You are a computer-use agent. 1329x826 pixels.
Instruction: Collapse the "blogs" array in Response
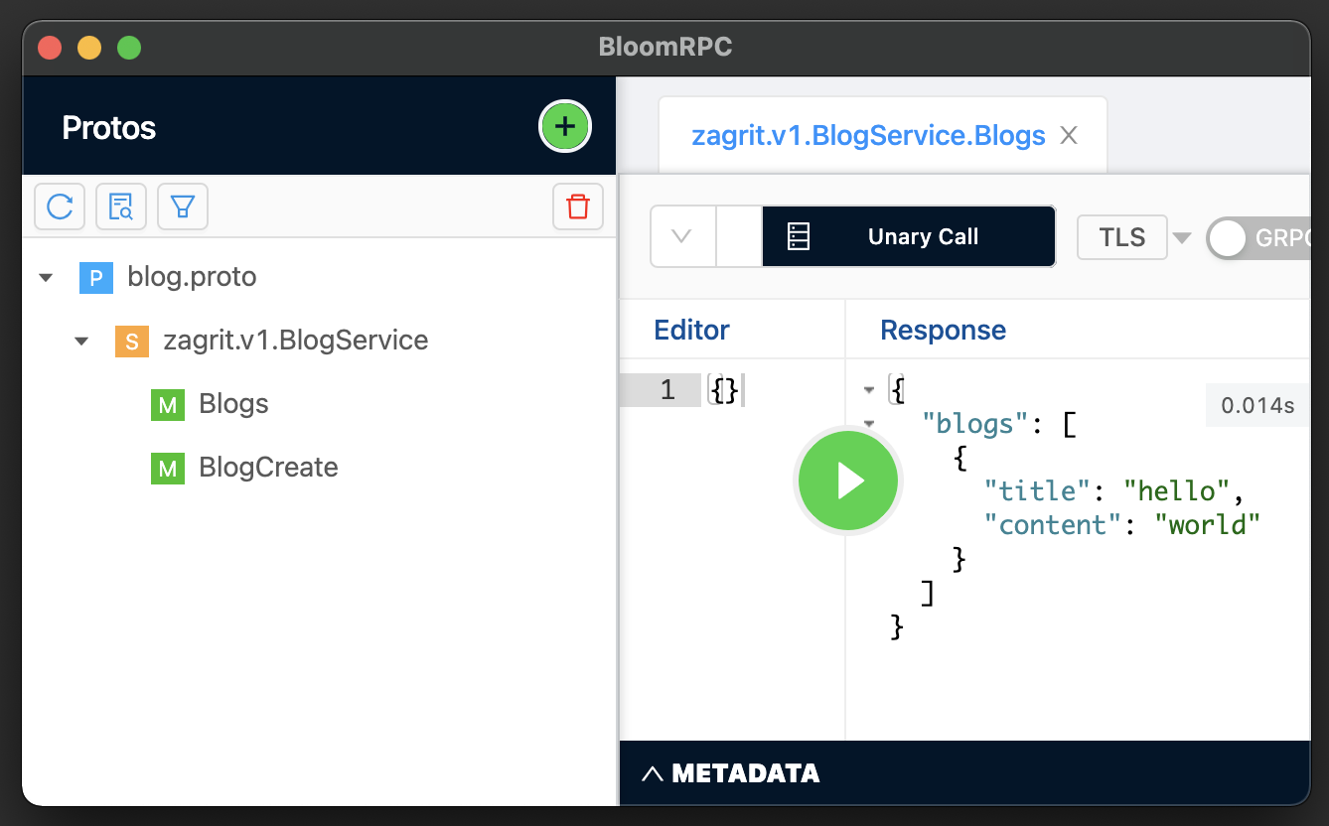pos(870,424)
